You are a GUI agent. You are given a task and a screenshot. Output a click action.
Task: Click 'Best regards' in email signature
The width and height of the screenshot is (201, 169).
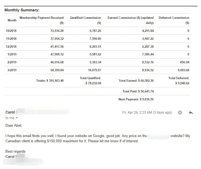16,151
